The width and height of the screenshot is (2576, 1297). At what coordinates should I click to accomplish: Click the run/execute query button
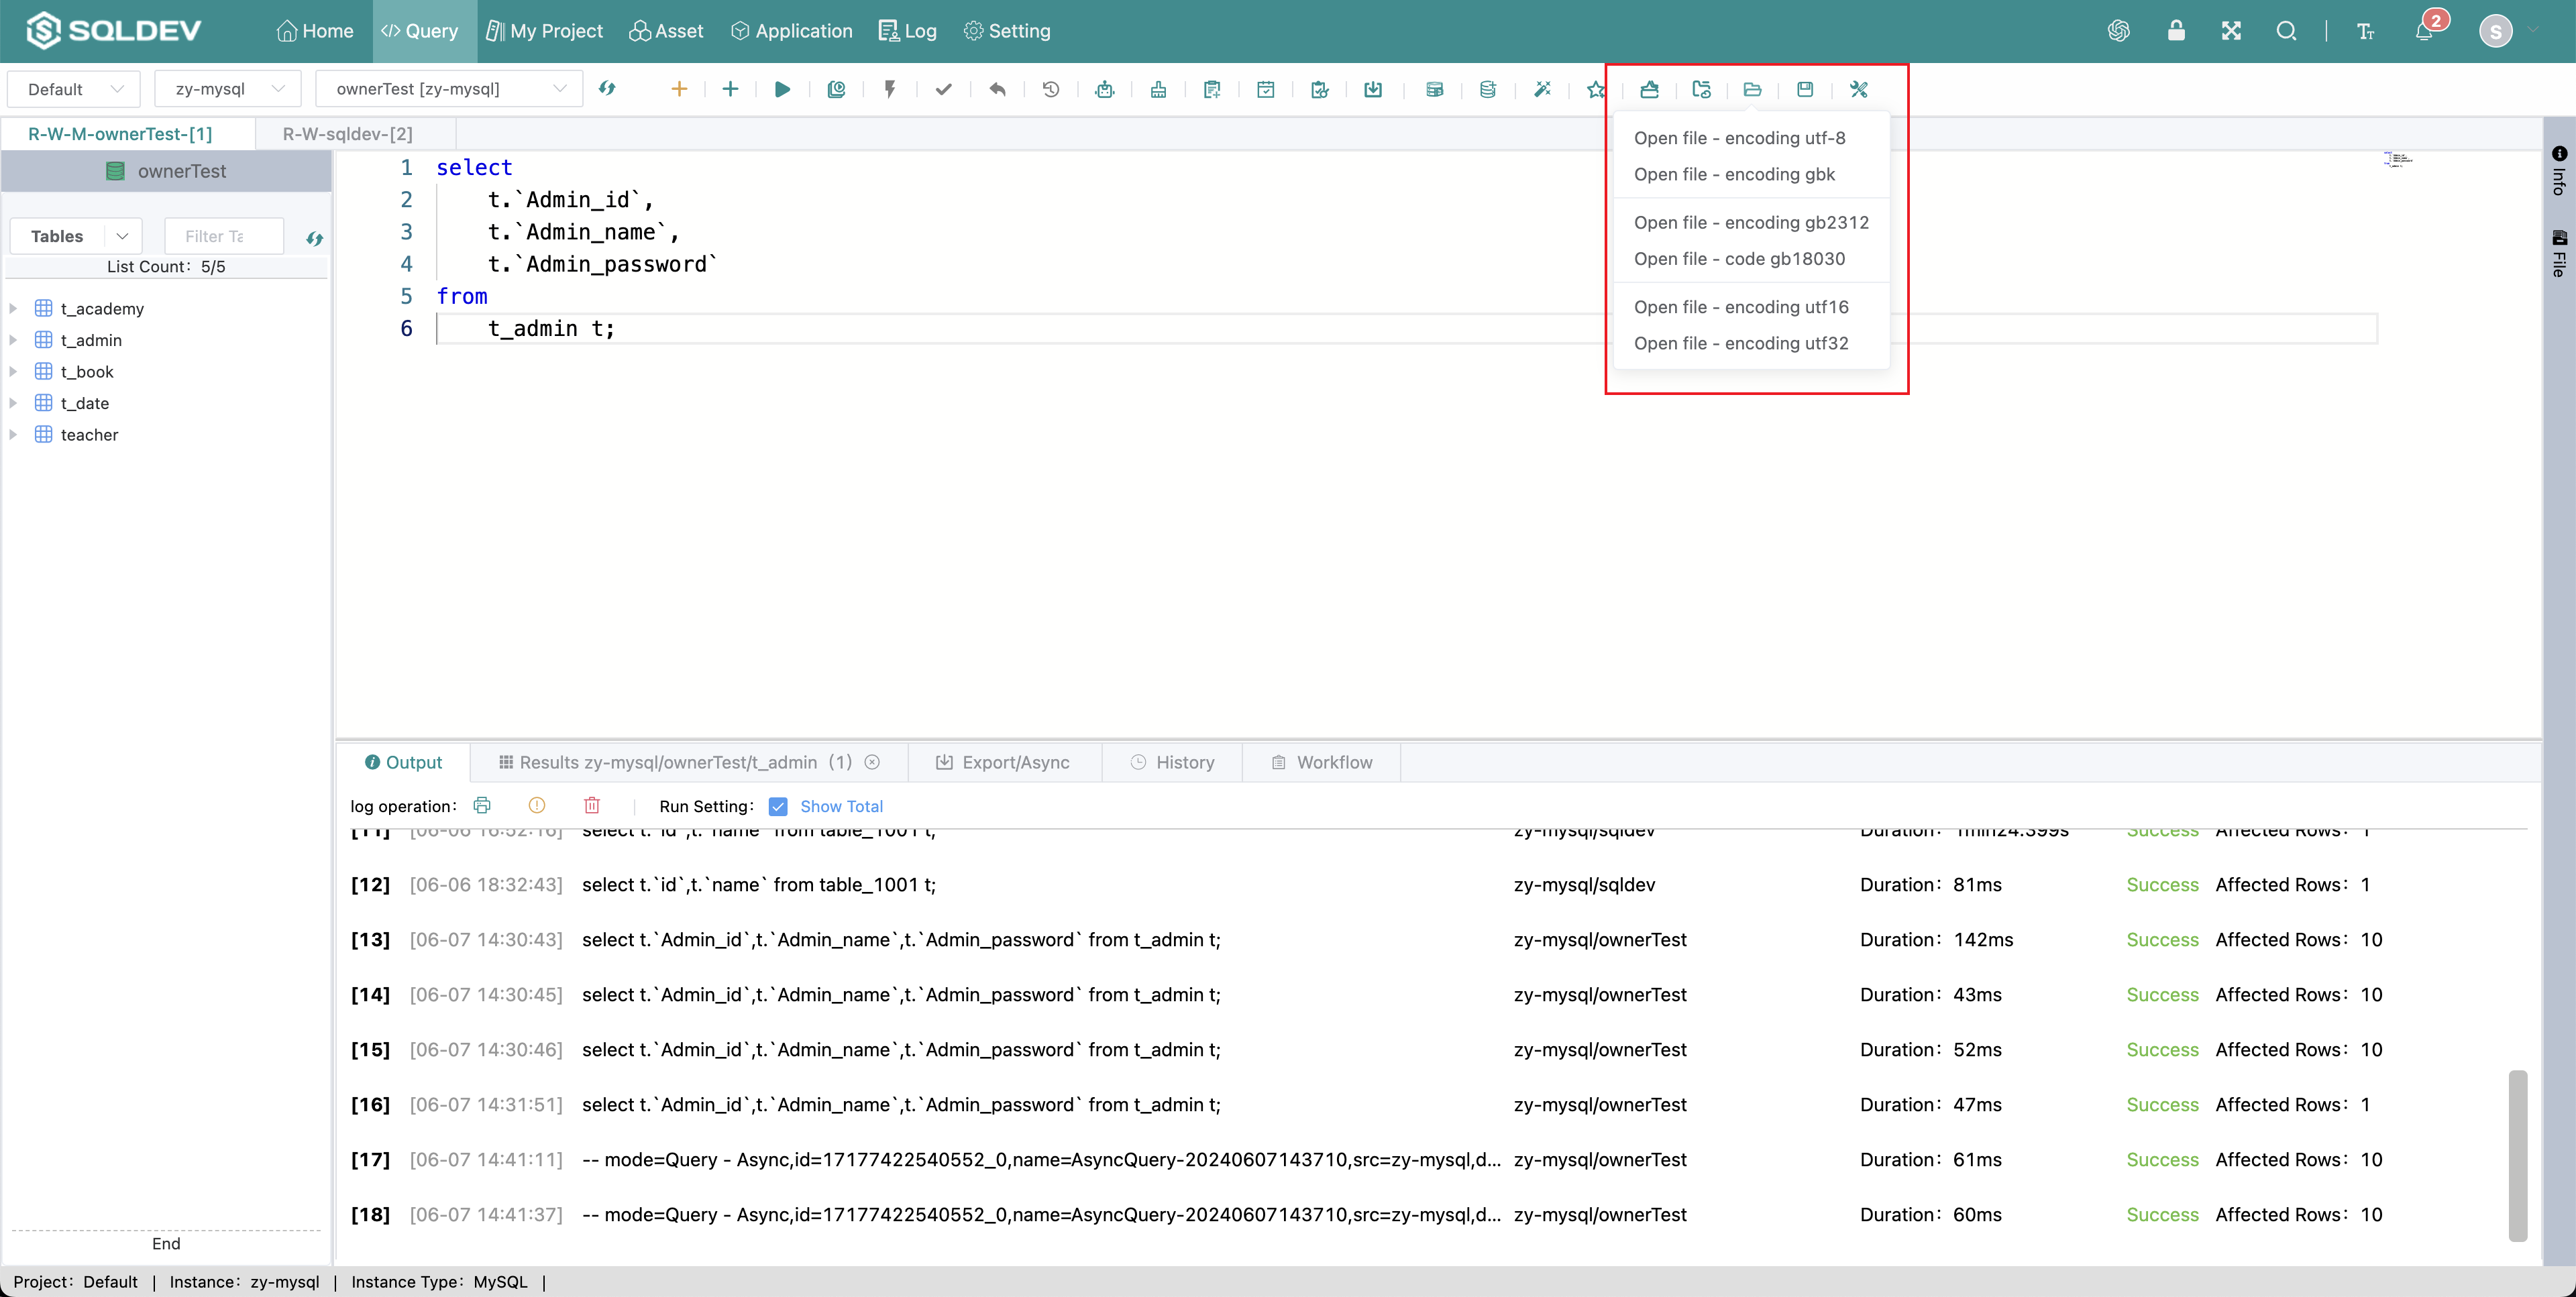click(x=784, y=89)
